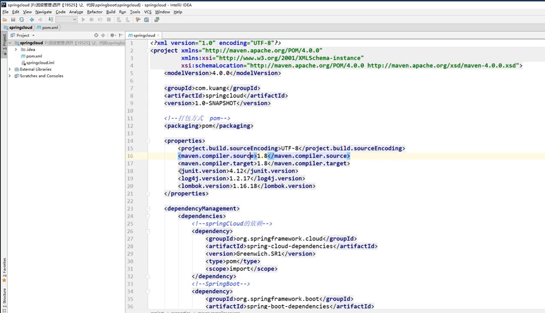
Task: Fold the dependencies tag at line 24
Action: (148, 216)
